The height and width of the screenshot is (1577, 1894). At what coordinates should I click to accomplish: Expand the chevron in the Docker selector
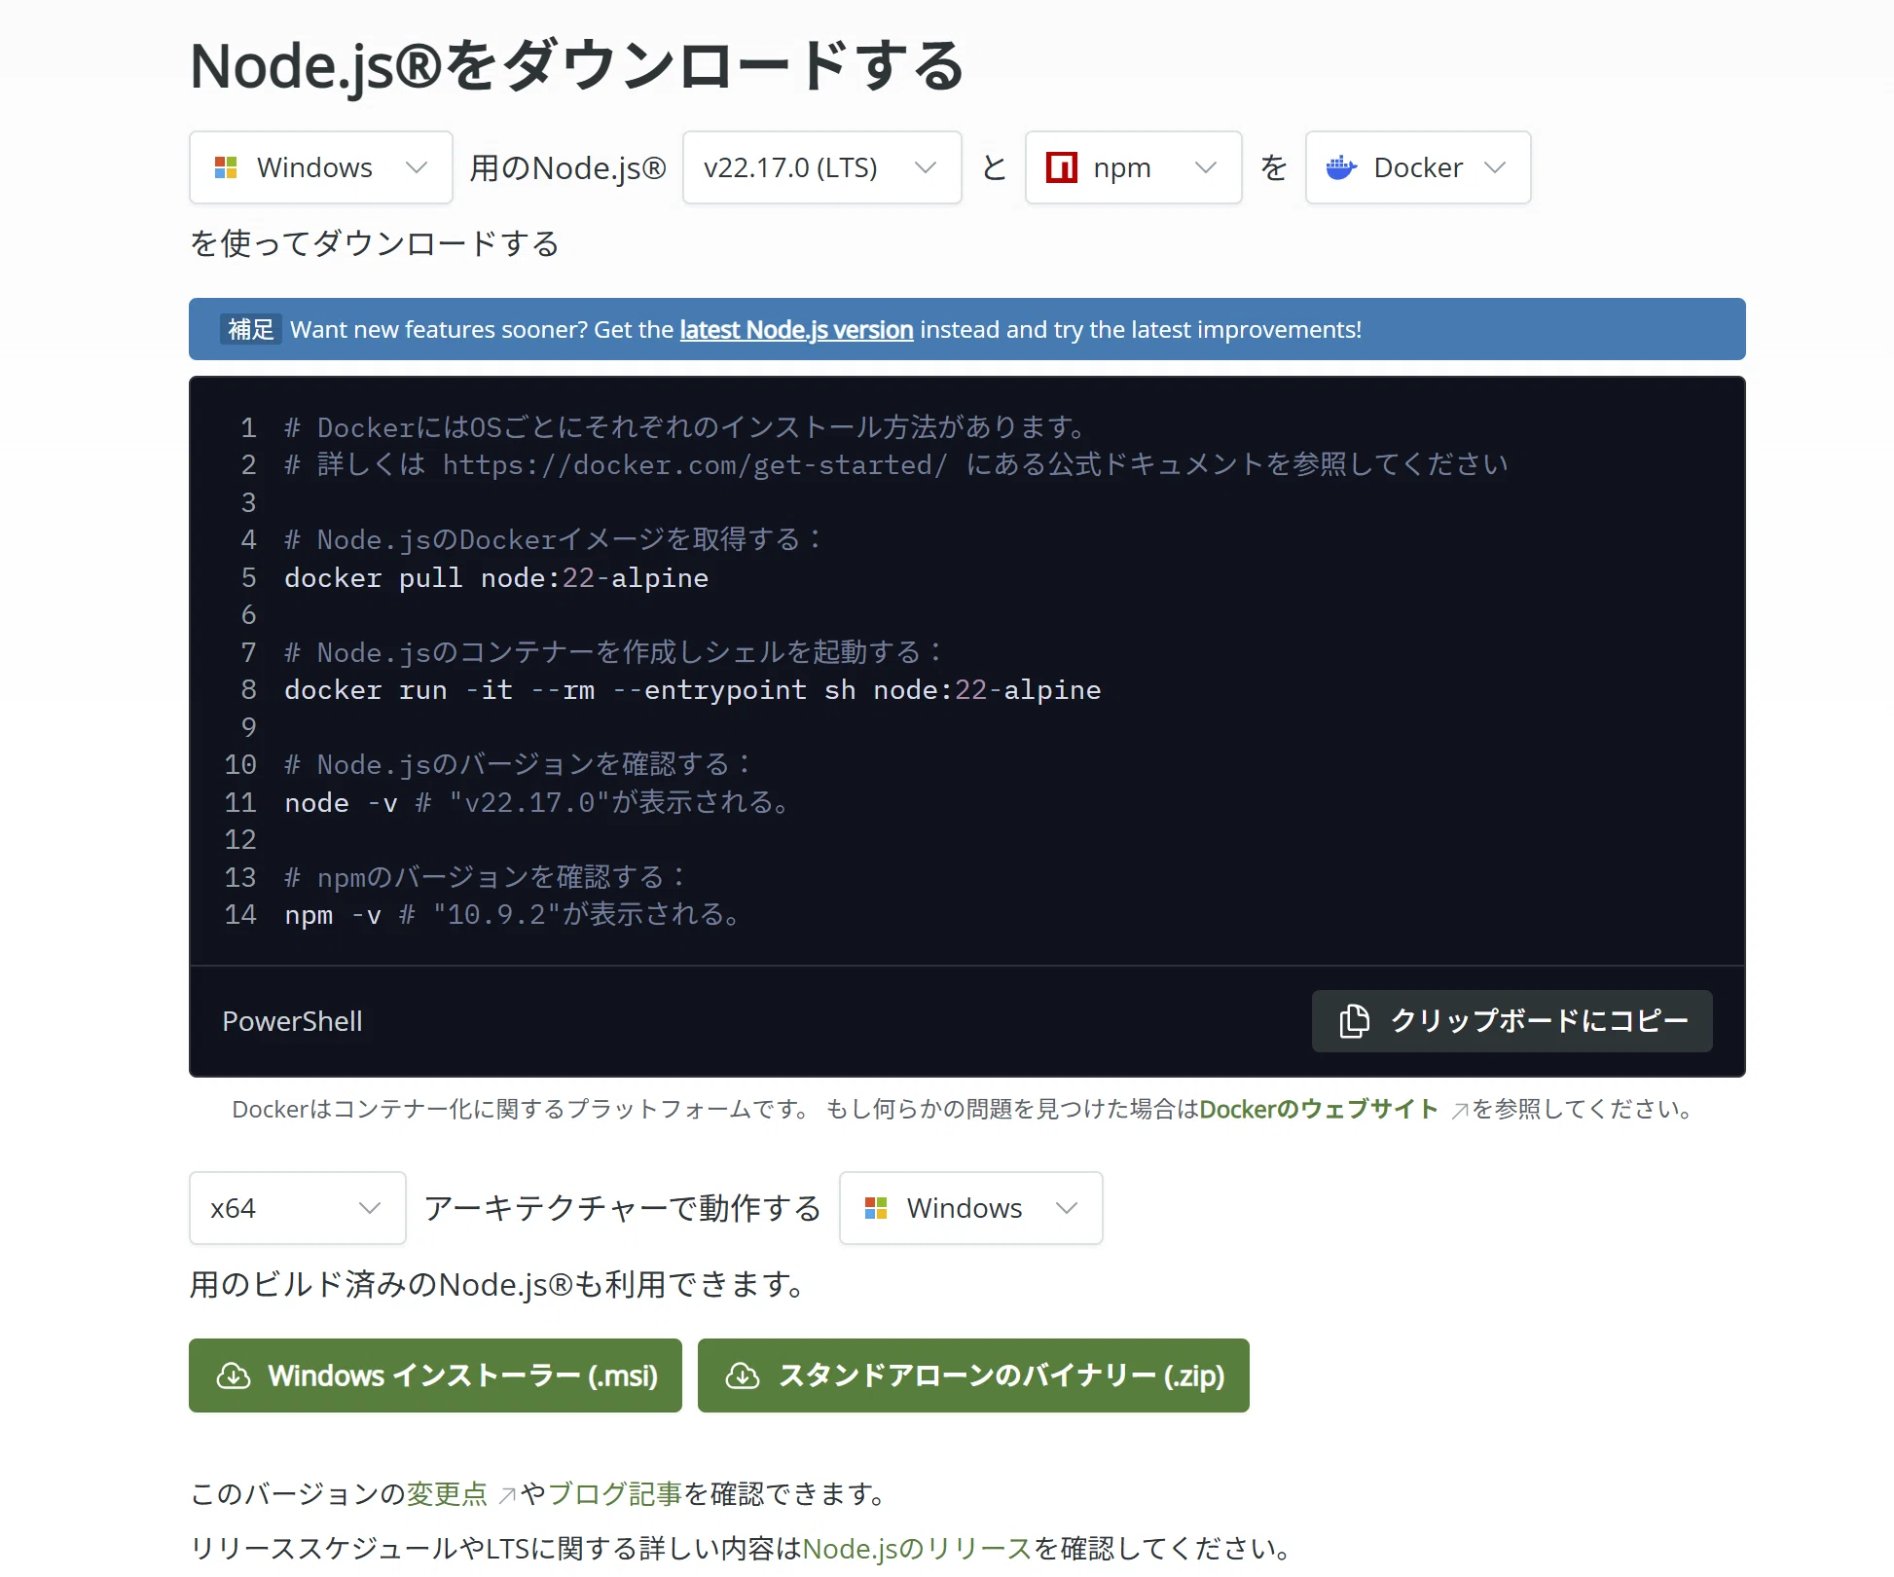[1495, 167]
